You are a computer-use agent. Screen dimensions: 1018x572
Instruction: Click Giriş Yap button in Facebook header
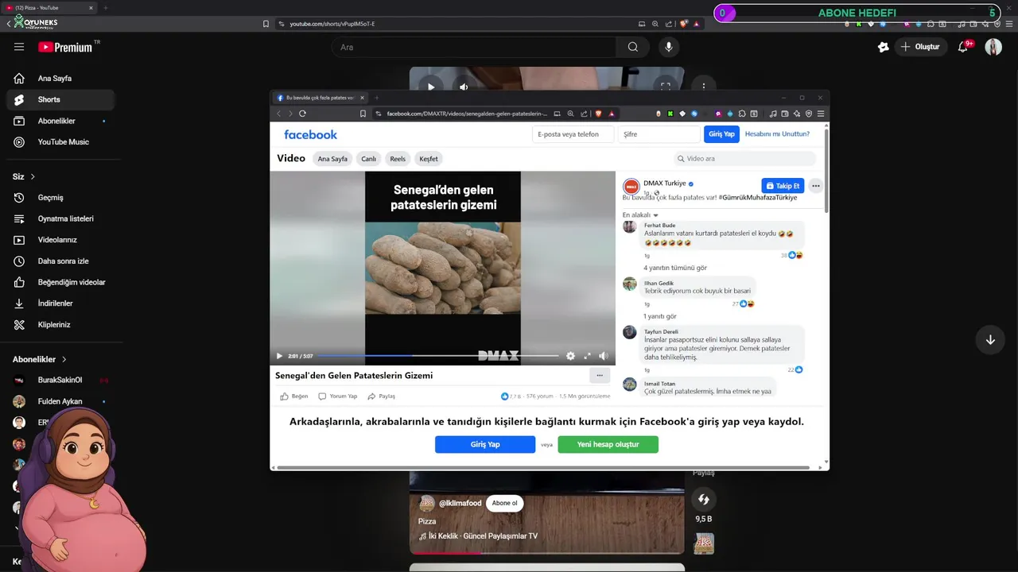click(x=721, y=134)
